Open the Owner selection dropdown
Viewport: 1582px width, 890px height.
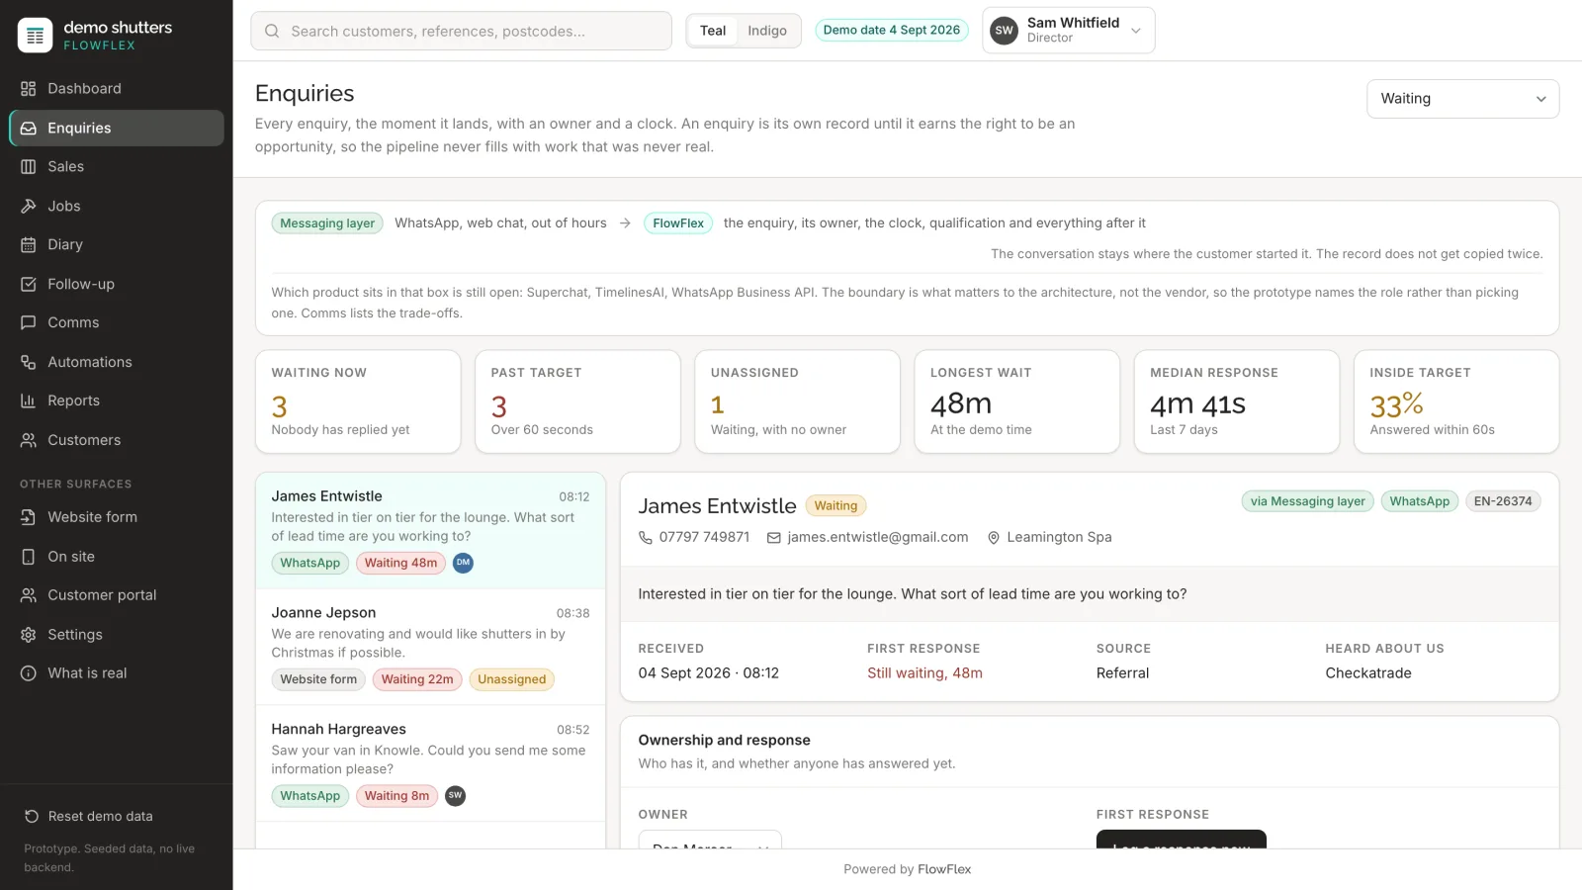(x=710, y=840)
